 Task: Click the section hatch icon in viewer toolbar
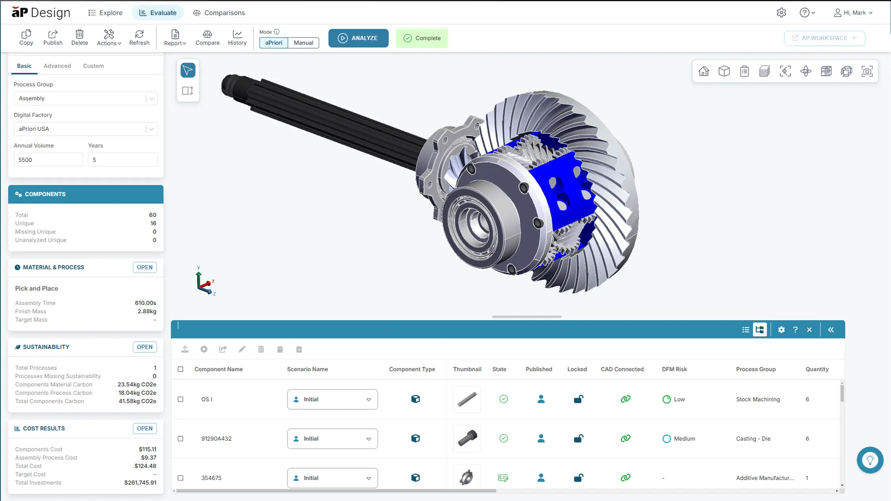pos(764,71)
